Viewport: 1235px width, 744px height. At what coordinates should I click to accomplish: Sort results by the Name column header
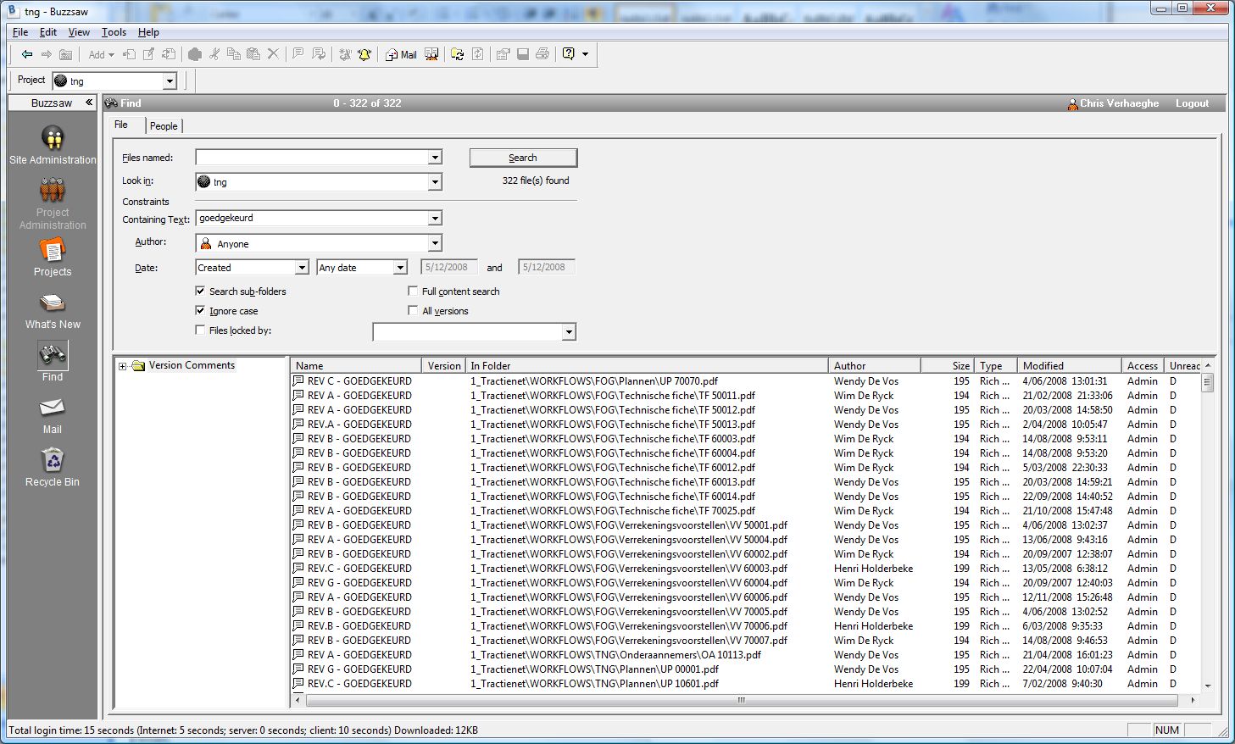[357, 366]
